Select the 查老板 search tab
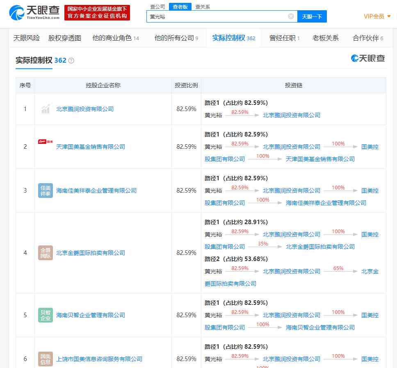397x368 pixels. coord(180,7)
